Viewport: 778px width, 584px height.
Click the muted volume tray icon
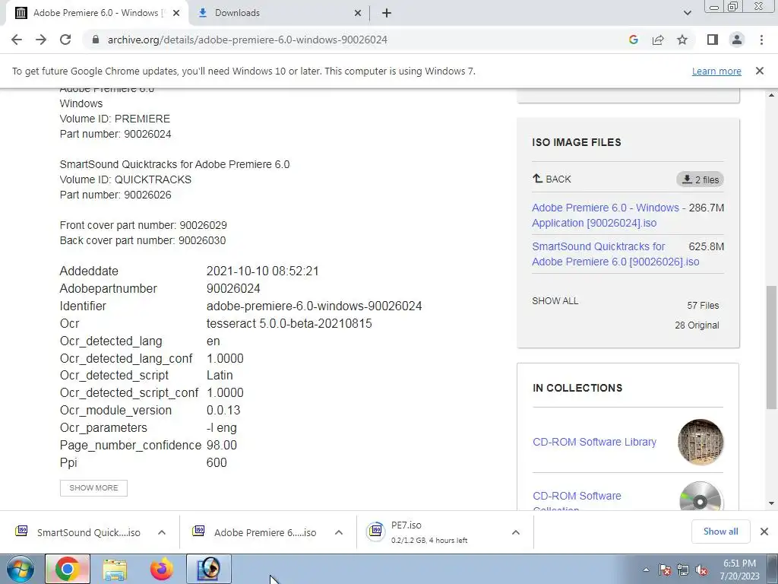pyautogui.click(x=701, y=570)
